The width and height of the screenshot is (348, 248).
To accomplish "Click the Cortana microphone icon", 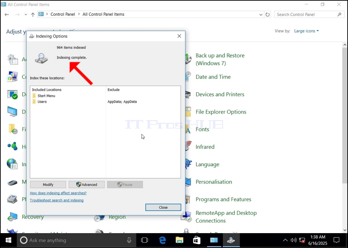I will [129, 240].
